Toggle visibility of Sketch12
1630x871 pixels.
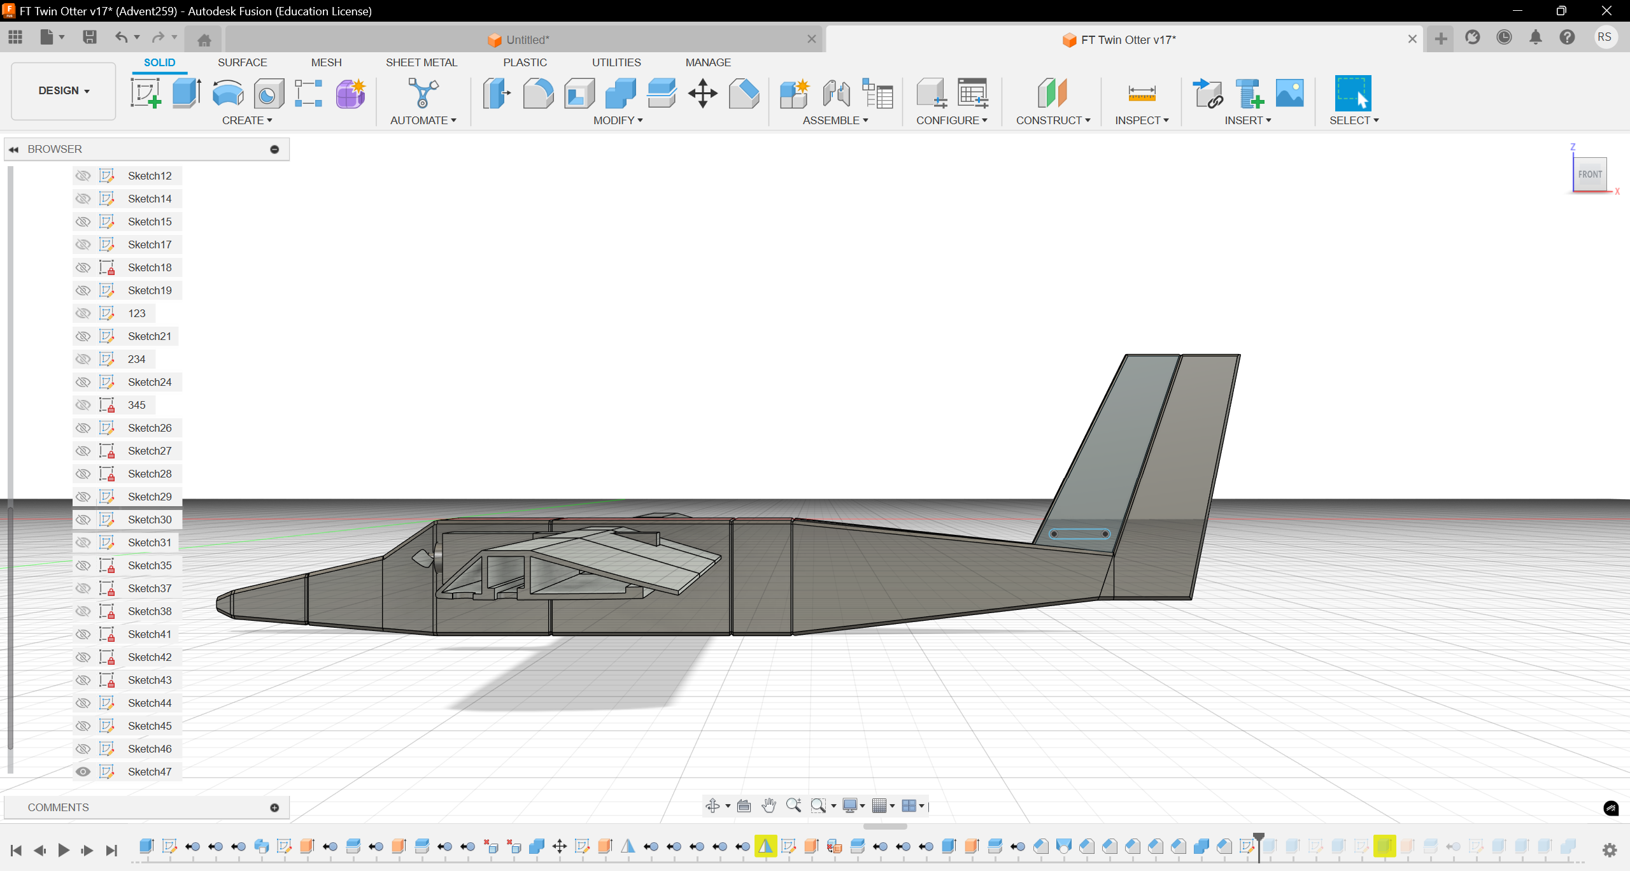pos(83,176)
